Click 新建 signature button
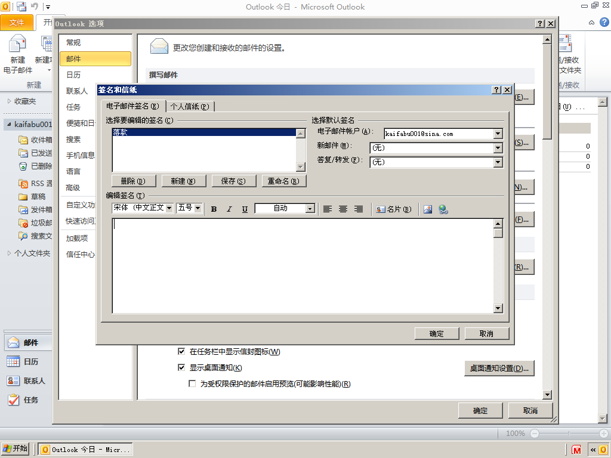Image resolution: width=611 pixels, height=458 pixels. click(183, 181)
